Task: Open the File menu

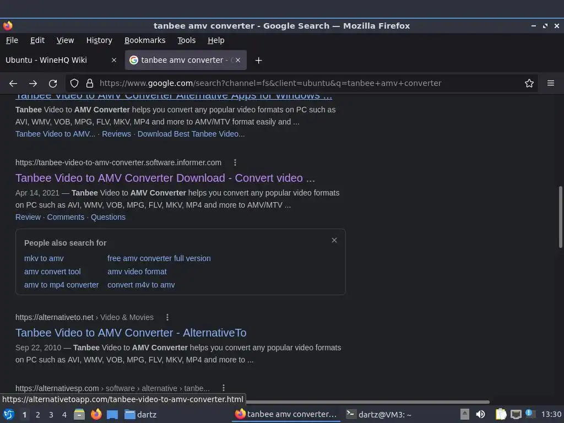Action: pyautogui.click(x=12, y=40)
